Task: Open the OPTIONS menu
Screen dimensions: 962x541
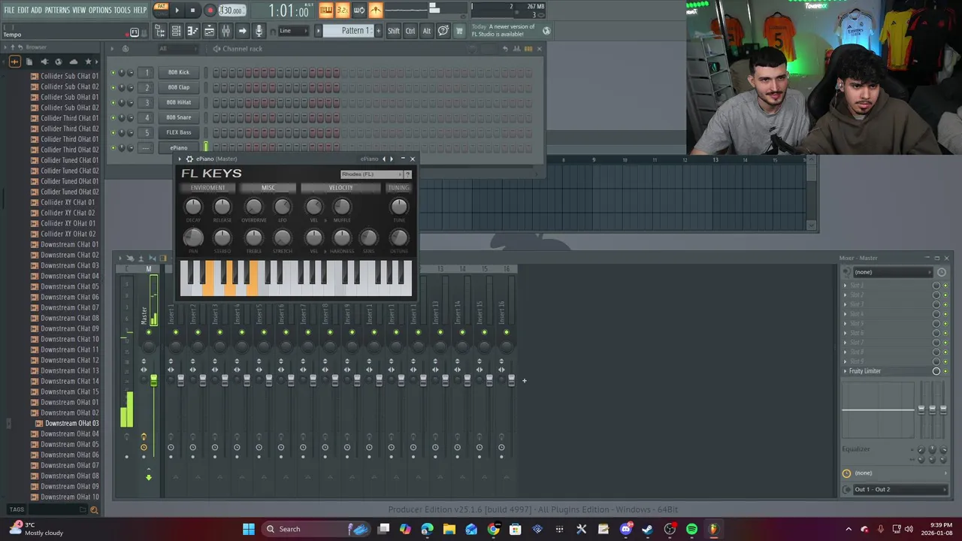Action: point(100,10)
